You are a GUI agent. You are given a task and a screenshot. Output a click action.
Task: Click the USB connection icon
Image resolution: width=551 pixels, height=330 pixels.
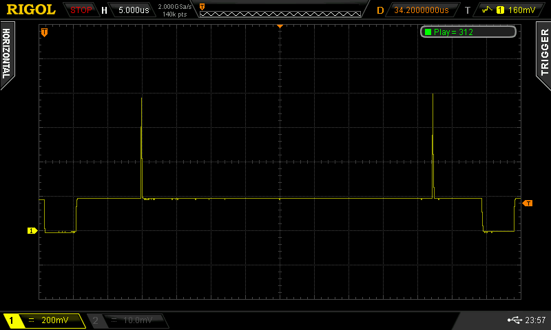point(512,320)
